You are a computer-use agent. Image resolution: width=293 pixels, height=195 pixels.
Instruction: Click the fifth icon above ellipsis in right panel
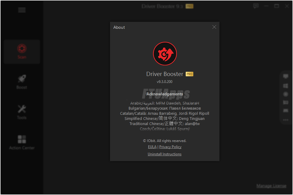285,111
